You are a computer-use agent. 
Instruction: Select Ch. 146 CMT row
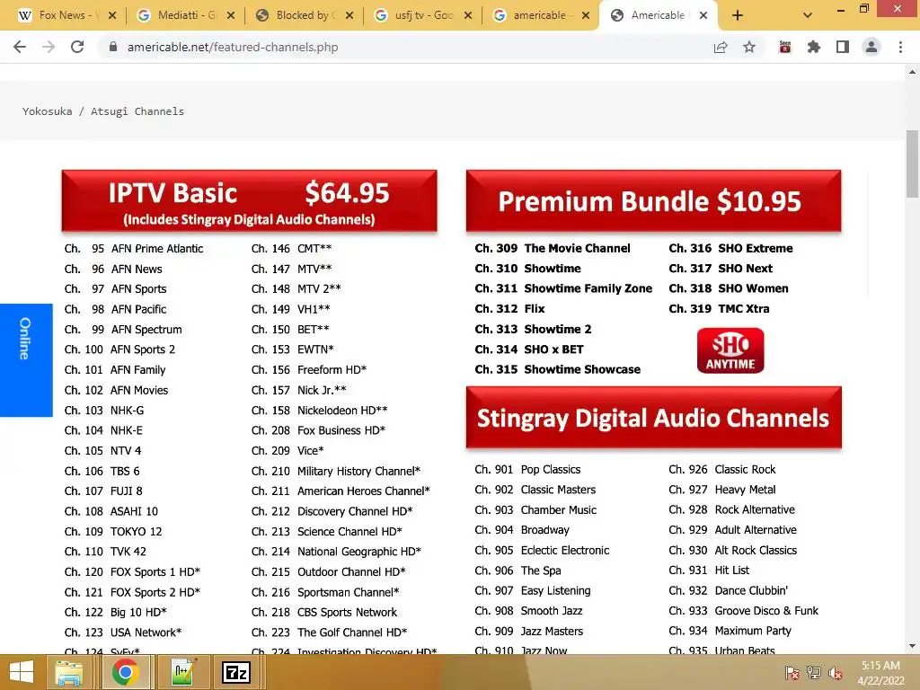click(x=292, y=249)
